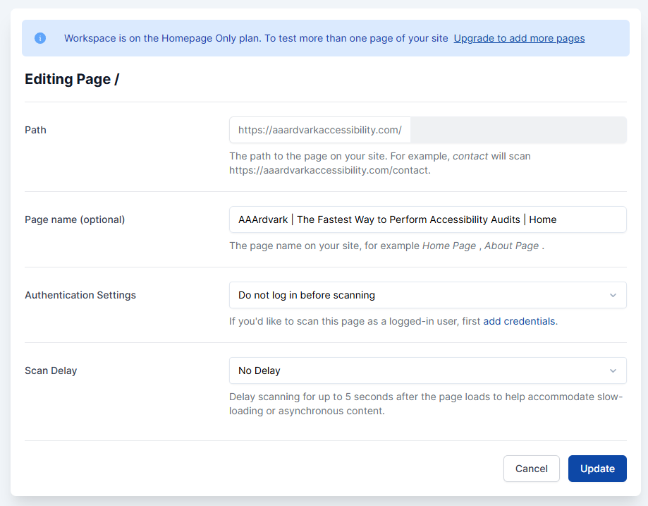Click the Path field label

click(35, 130)
